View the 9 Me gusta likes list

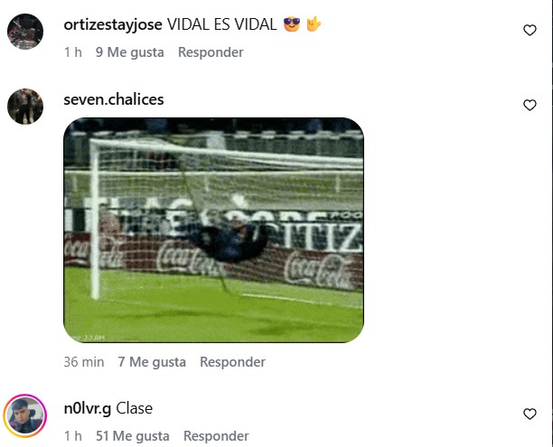tap(130, 52)
